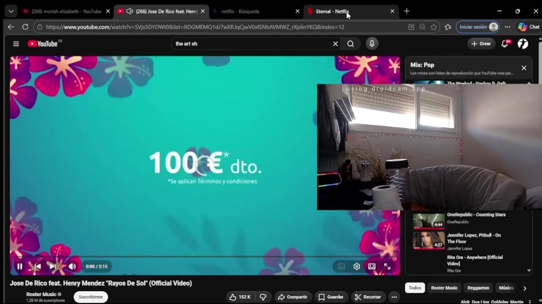Open a new browser tab
542x304 pixels.
(x=406, y=11)
